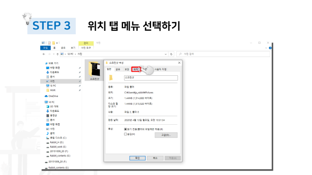Viewport: 312px width, 175px height.
Task: Switch to 일반 tab in properties
Action: [x=109, y=69]
